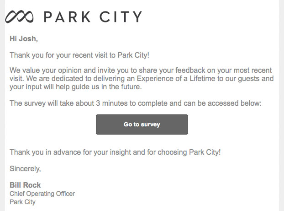This screenshot has width=284, height=211.
Task: Select the 'Hi Josh,' greeting text
Action: (x=24, y=39)
